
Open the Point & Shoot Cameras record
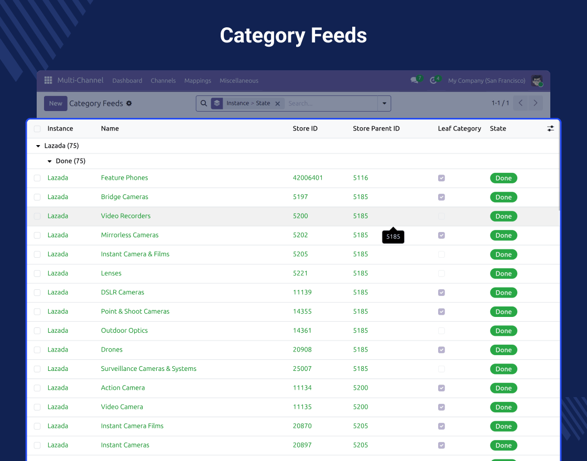tap(135, 311)
